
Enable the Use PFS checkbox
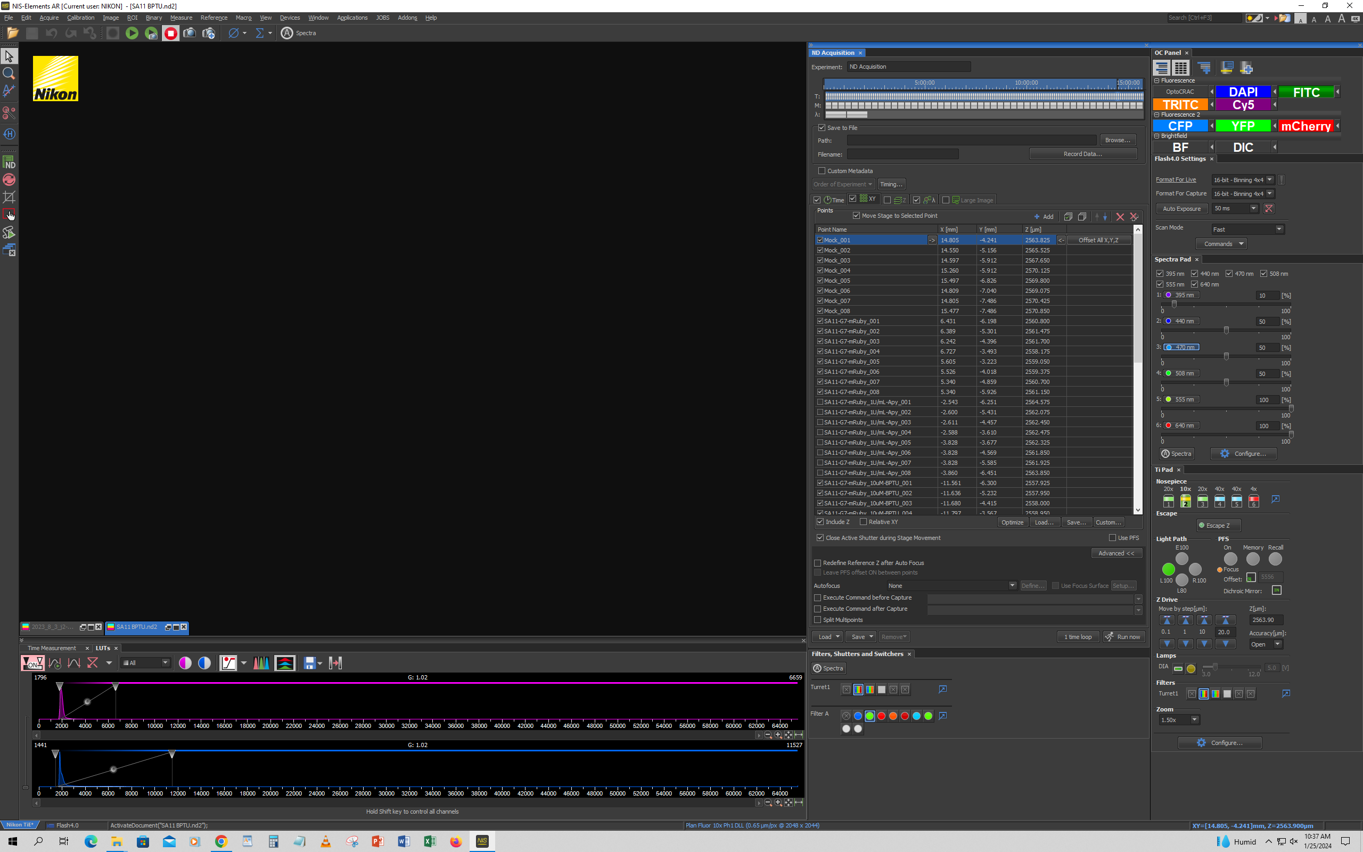coord(1112,538)
